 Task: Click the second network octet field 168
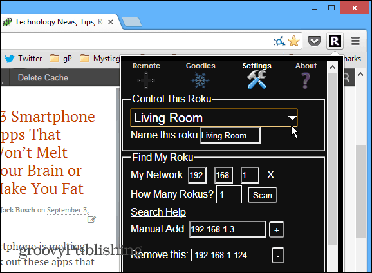coord(223,175)
